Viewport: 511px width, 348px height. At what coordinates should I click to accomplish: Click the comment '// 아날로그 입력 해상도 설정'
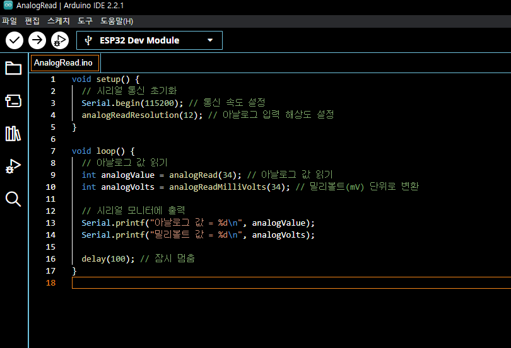pyautogui.click(x=271, y=115)
